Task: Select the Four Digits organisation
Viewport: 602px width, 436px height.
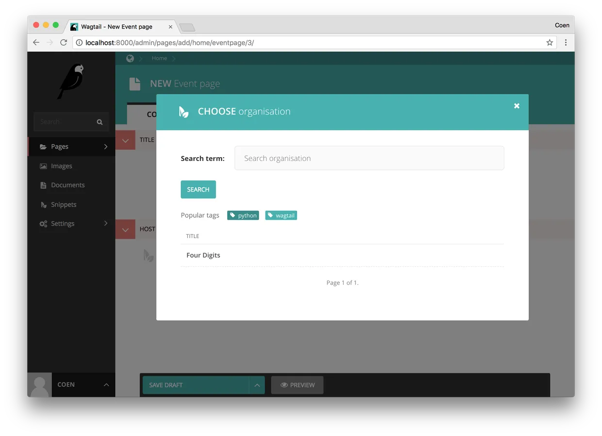Action: coord(203,255)
